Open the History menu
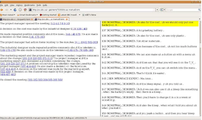This screenshot has width=202, height=120. pyautogui.click(x=19, y=5)
